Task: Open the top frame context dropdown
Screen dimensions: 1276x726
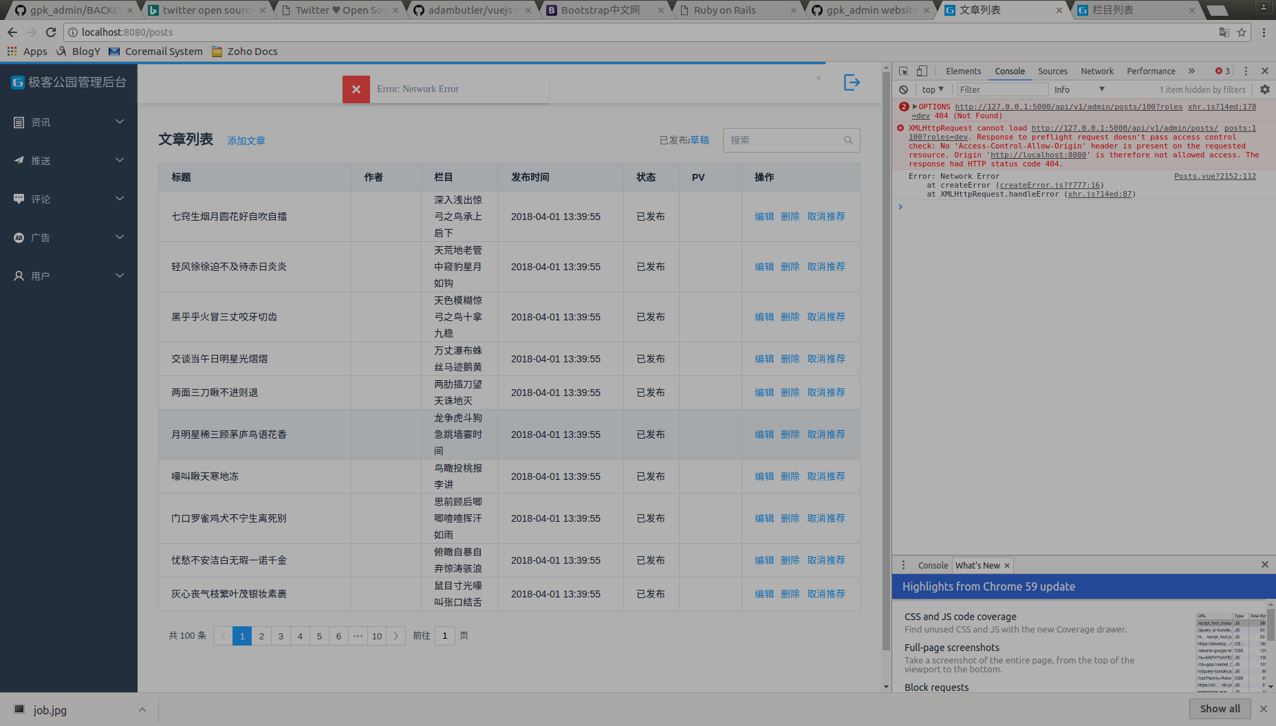Action: pos(932,89)
